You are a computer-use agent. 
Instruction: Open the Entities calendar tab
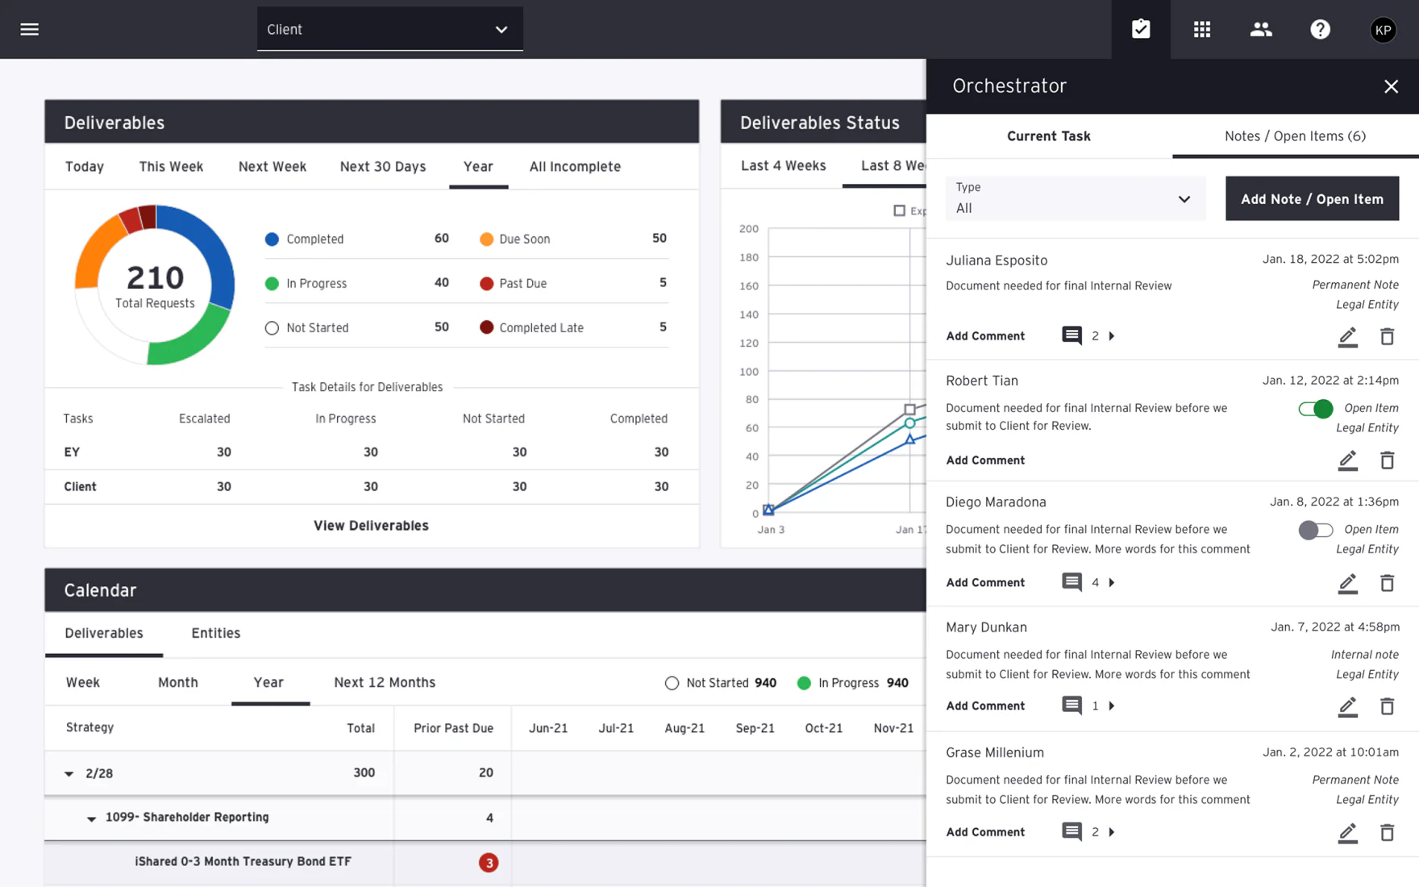tap(215, 633)
